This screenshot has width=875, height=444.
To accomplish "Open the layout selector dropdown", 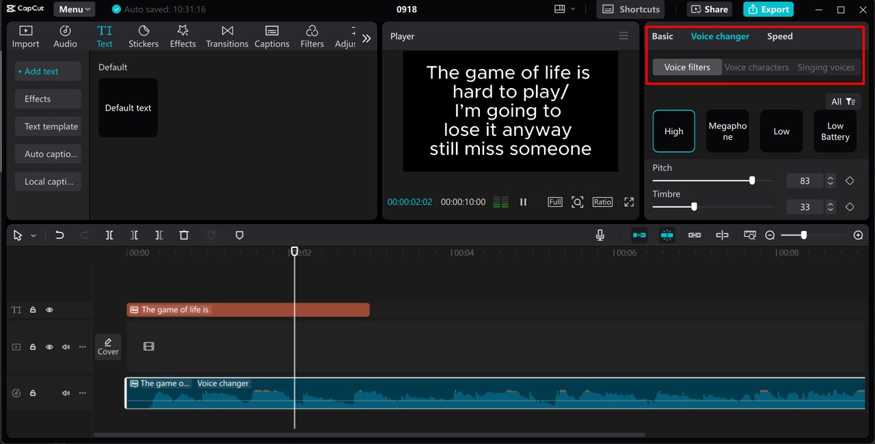I will pyautogui.click(x=565, y=10).
